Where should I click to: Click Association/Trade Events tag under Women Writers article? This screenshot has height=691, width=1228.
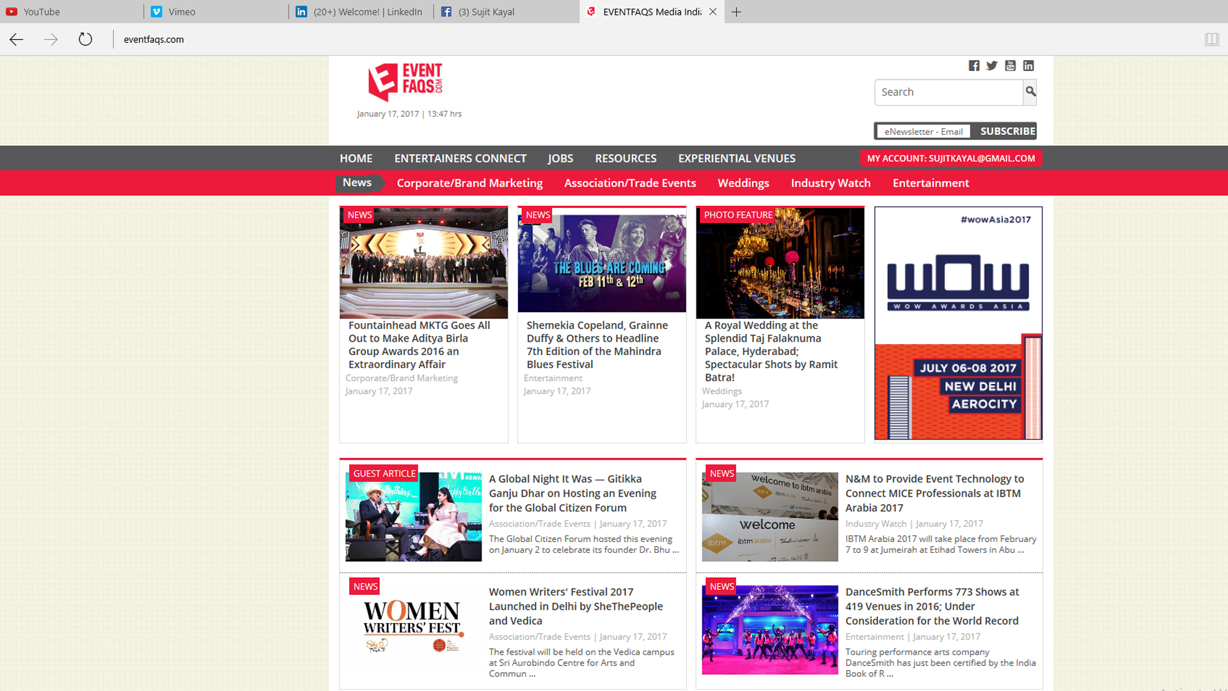(x=539, y=637)
